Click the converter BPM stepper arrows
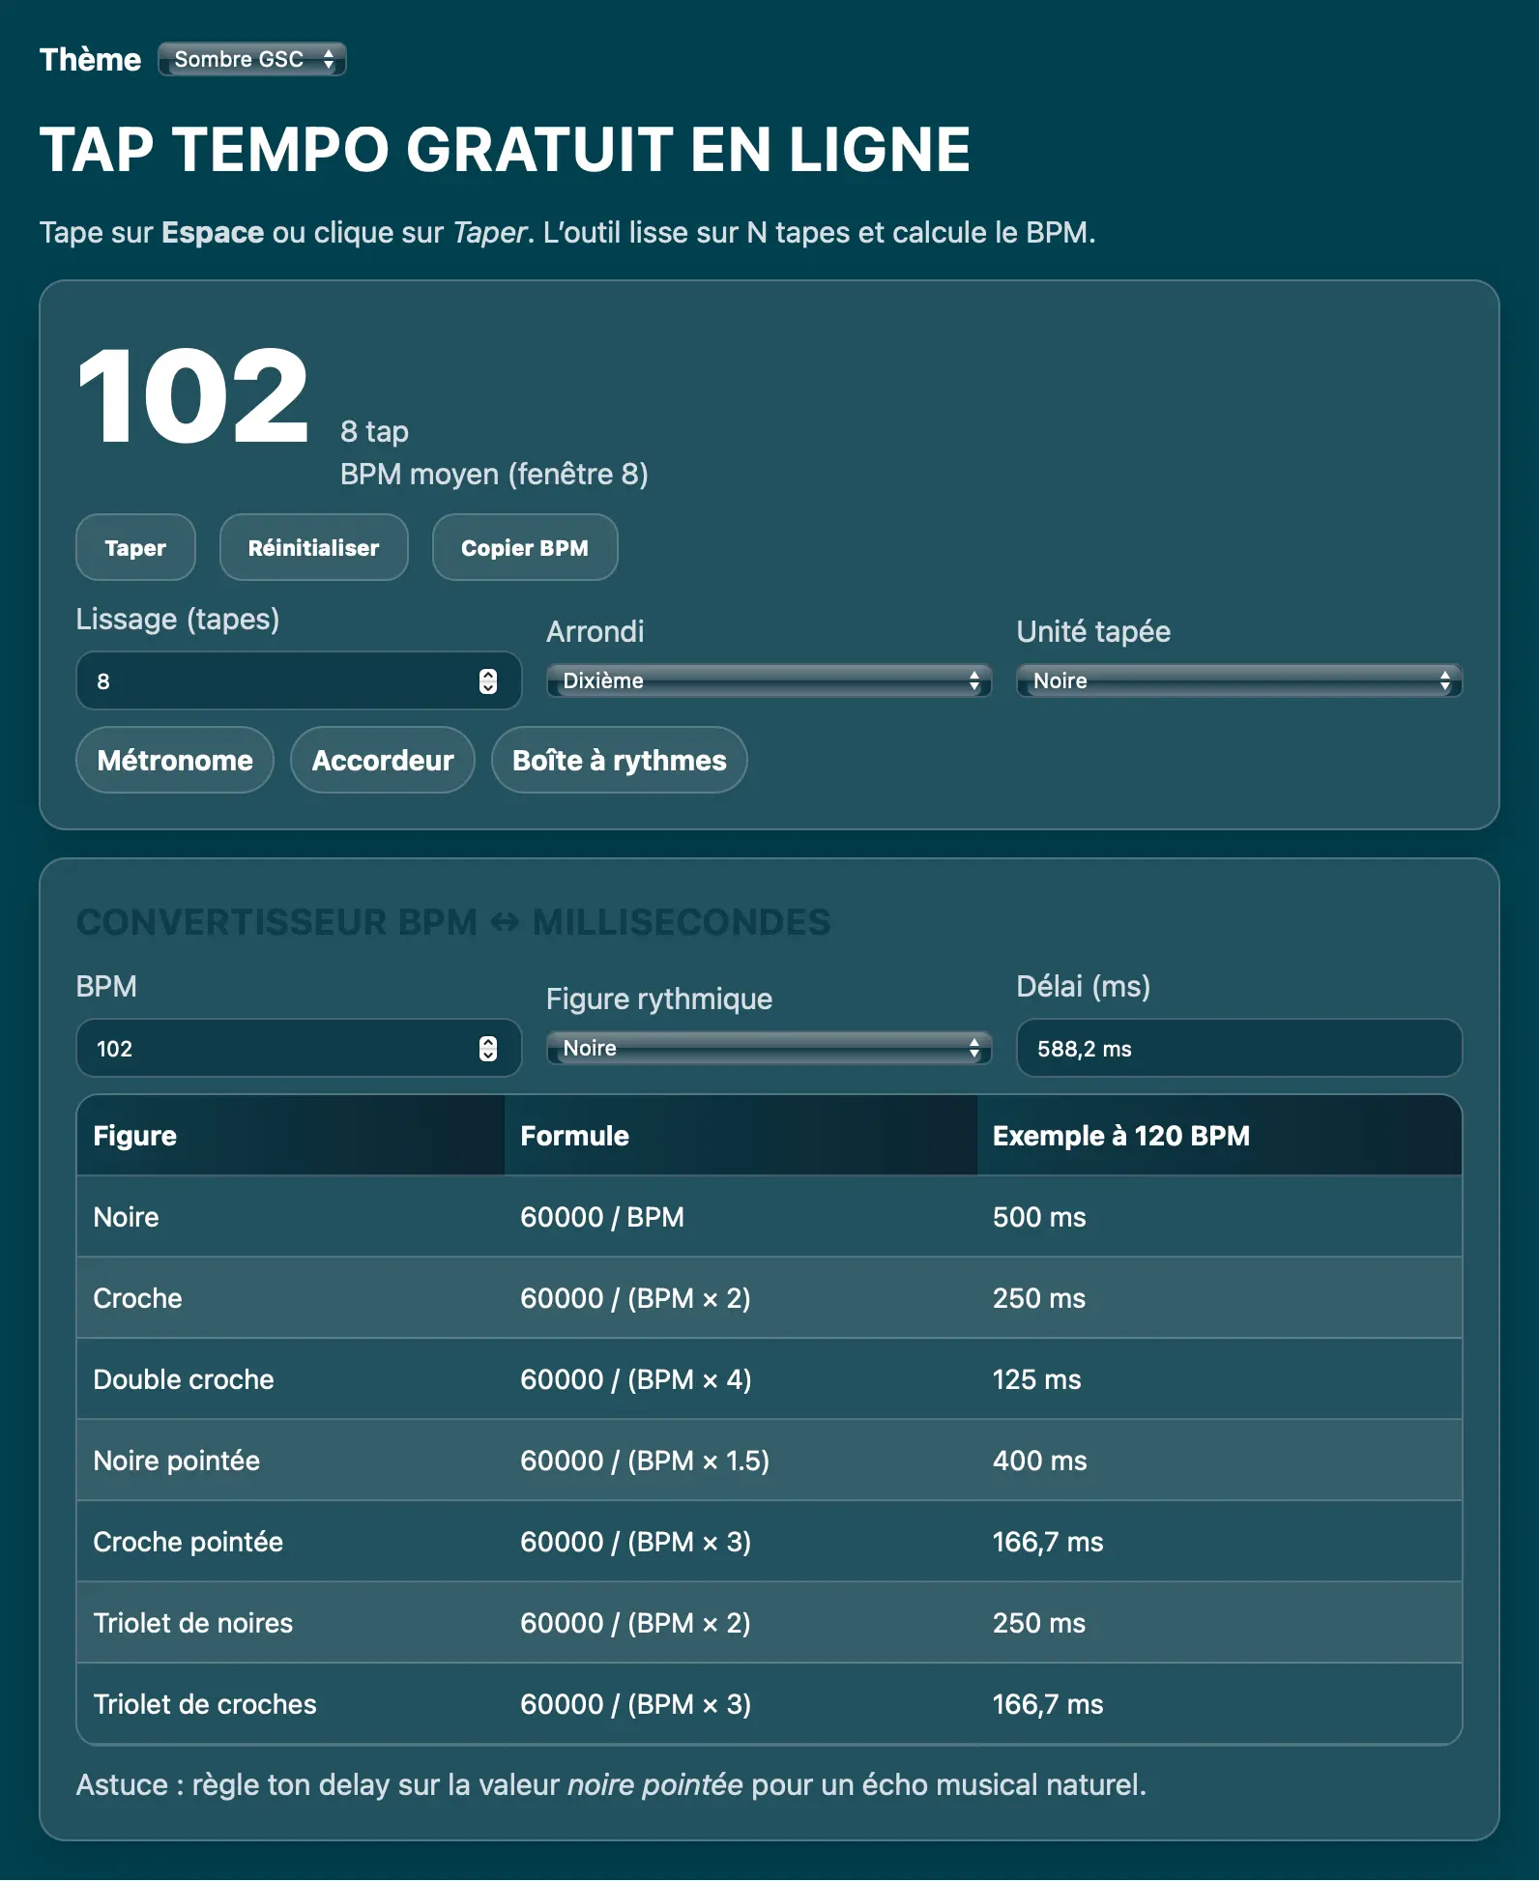 pyautogui.click(x=488, y=1049)
